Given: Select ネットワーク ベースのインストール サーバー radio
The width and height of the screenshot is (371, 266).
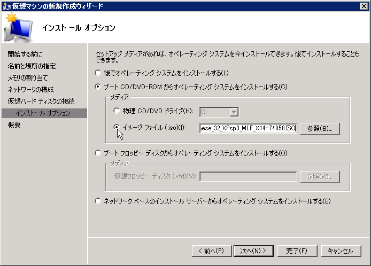Looking at the screenshot, I should pyautogui.click(x=98, y=201).
